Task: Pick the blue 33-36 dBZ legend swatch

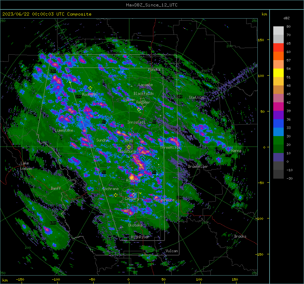Action: pos(278,123)
